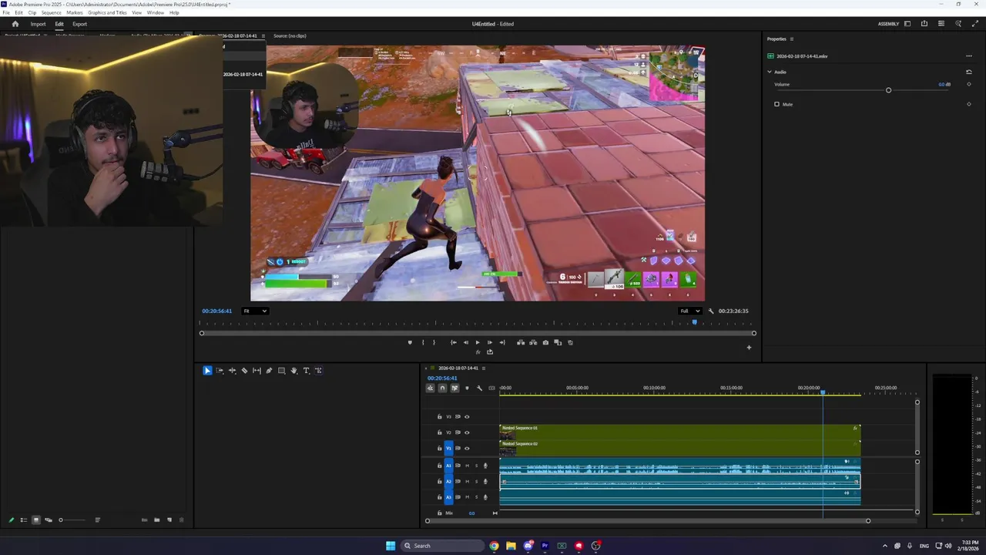Toggle V2 track output eye

coord(466,432)
